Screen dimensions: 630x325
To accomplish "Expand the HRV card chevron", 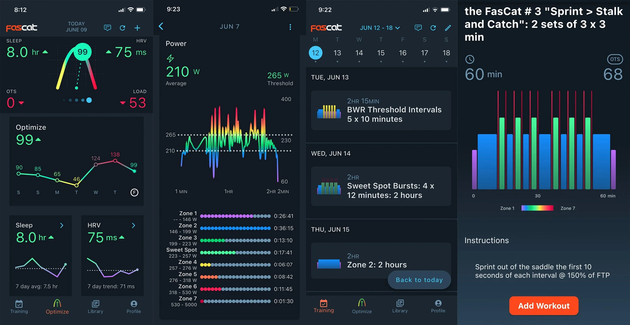I will pyautogui.click(x=134, y=225).
